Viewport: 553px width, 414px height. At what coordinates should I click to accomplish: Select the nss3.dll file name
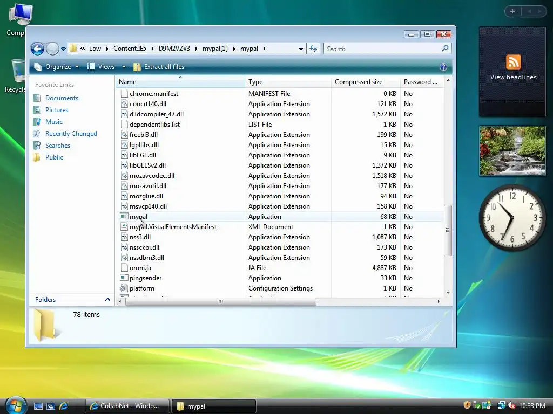[140, 237]
